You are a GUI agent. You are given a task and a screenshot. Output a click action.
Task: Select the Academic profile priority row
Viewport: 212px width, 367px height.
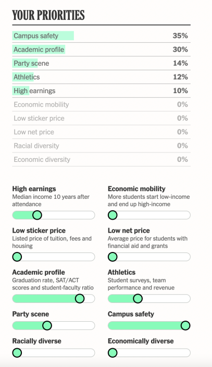pos(101,49)
